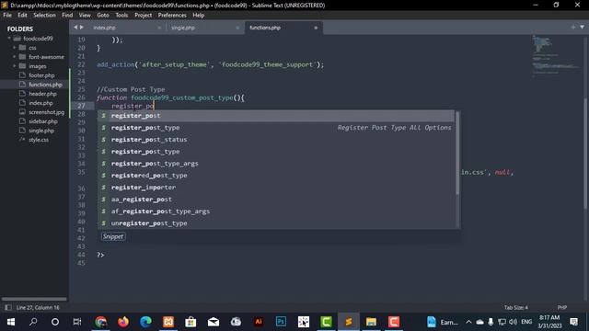The width and height of the screenshot is (589, 331).
Task: Open the red Camtasia recorder taskbar icon
Action: point(394,322)
